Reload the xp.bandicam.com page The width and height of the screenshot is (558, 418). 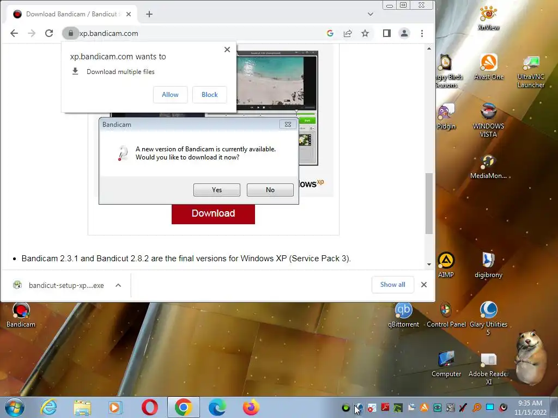(49, 33)
